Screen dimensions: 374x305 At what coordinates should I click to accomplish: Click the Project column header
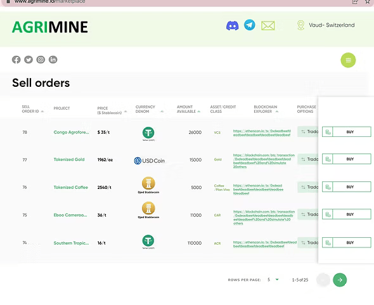coord(61,108)
